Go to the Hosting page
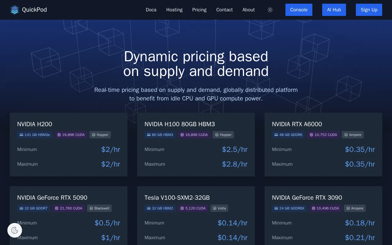This screenshot has width=392, height=245. (x=174, y=10)
